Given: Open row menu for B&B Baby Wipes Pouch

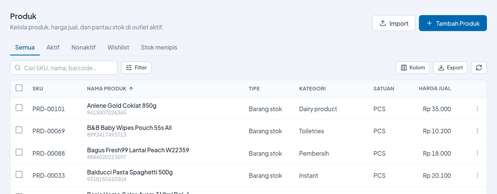Looking at the screenshot, I should pos(477,131).
